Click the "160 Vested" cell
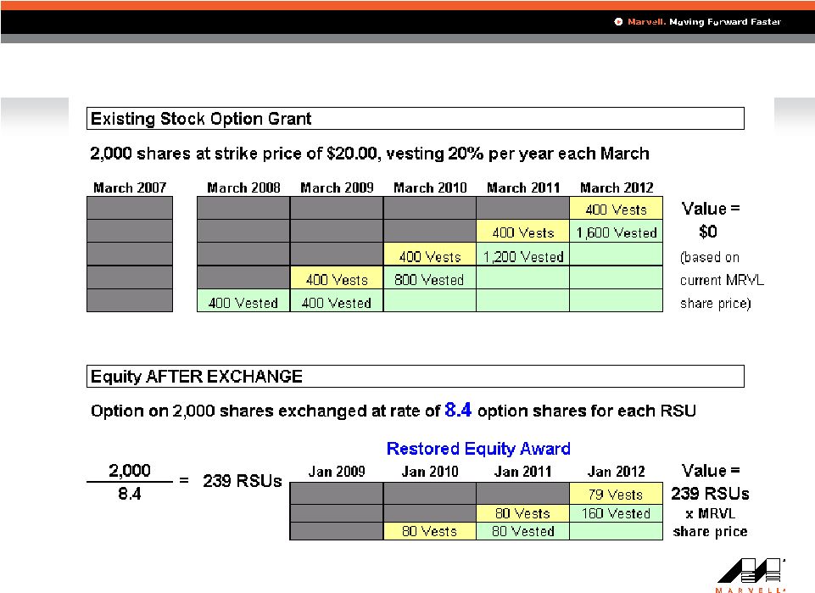Screen dimensions: 815x593 click(x=616, y=513)
